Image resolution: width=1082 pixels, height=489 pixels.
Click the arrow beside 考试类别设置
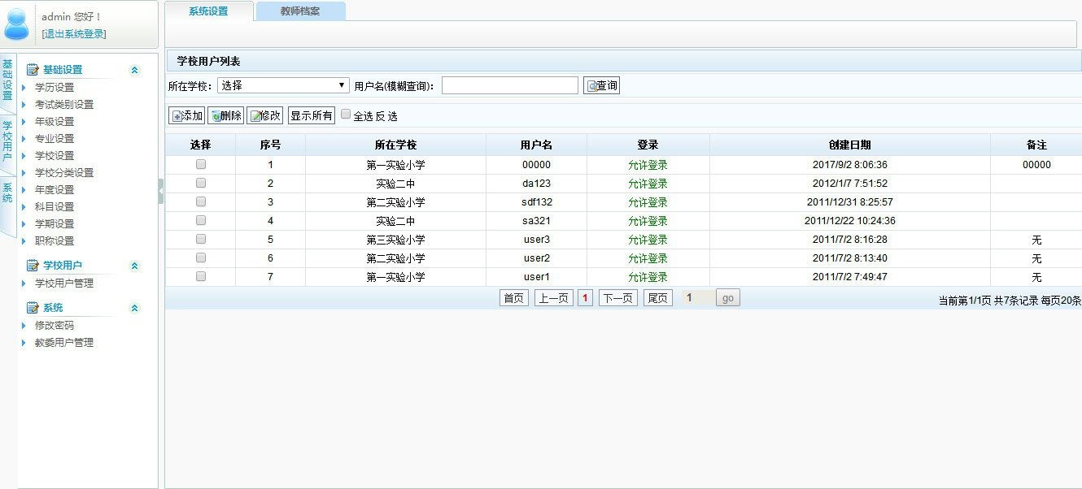24,105
